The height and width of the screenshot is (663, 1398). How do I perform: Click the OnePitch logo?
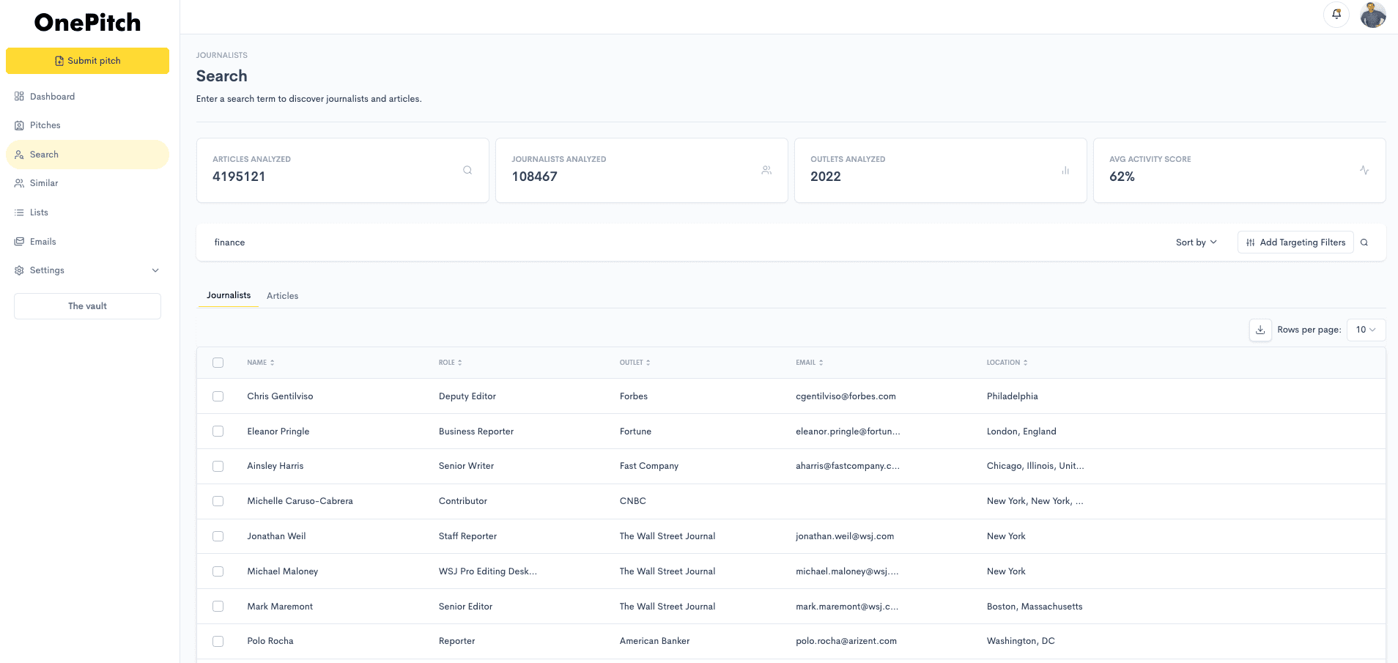coord(87,23)
